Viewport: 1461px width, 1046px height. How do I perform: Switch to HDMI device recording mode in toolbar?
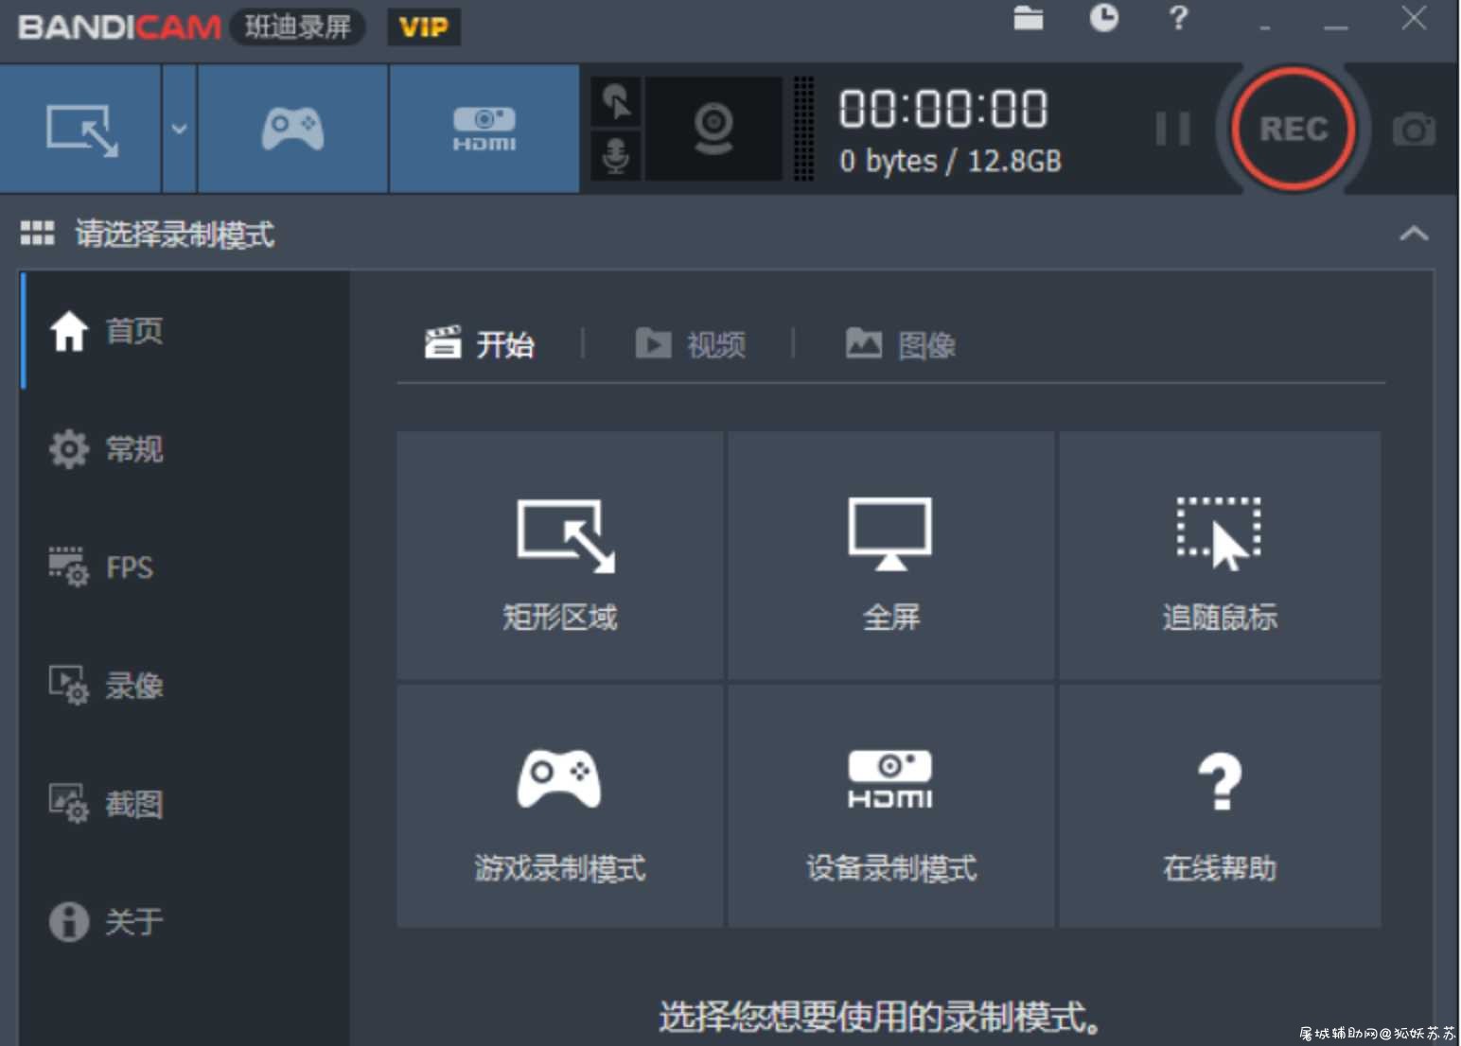[x=484, y=130]
